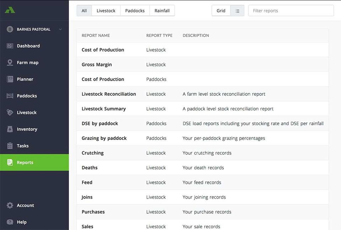
Task: Click DSE load reports description text
Action: point(253,124)
